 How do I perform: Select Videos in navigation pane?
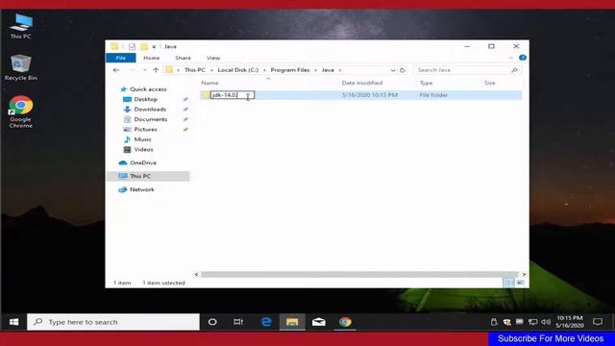coord(143,150)
